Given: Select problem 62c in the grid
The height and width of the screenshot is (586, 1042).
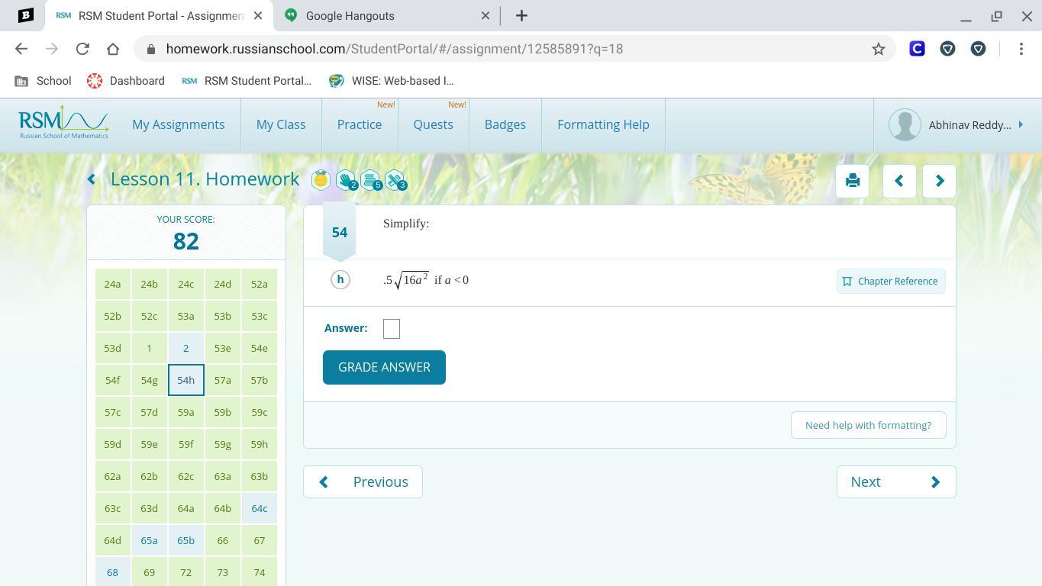Looking at the screenshot, I should pos(185,476).
